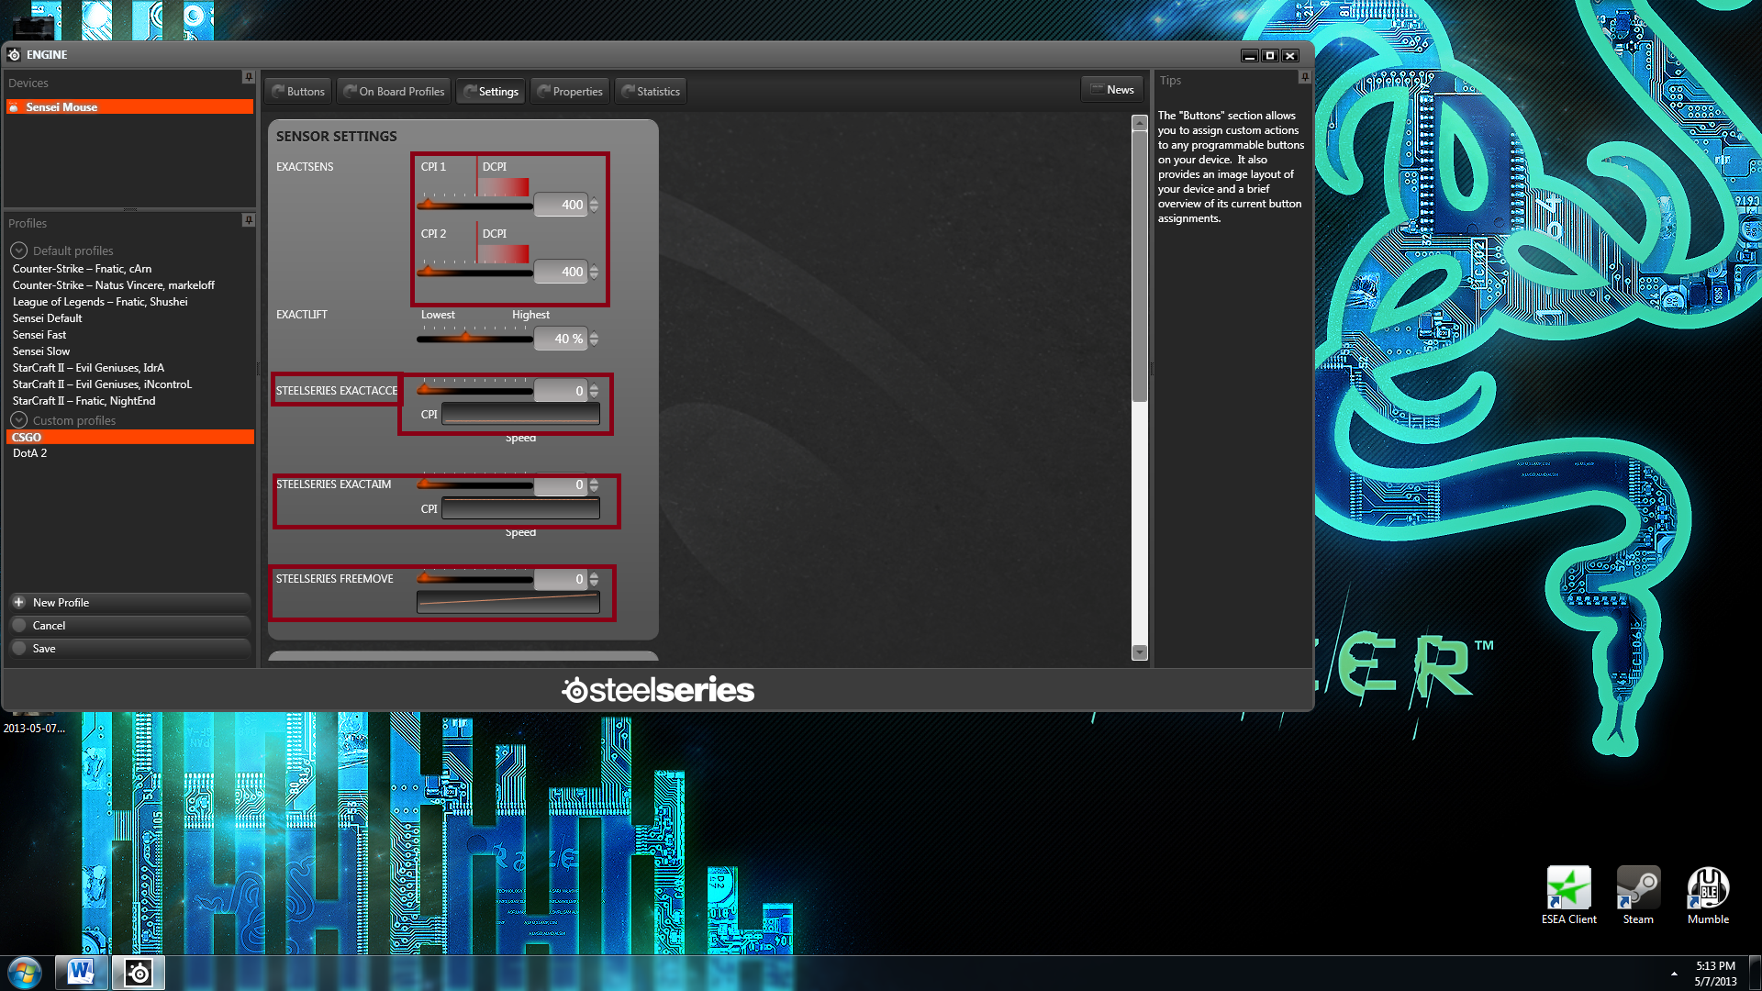
Task: Click the ExactAccel CPI/Speed curve graph
Action: (521, 414)
